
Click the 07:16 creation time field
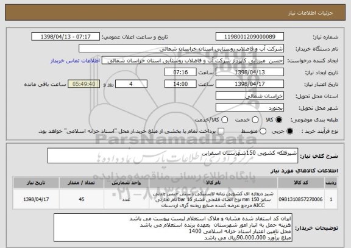point(180,73)
